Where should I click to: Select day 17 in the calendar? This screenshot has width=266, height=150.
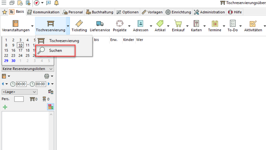(x=20, y=50)
